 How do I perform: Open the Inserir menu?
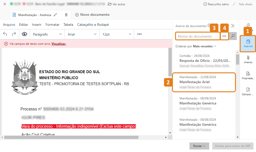[37, 25]
